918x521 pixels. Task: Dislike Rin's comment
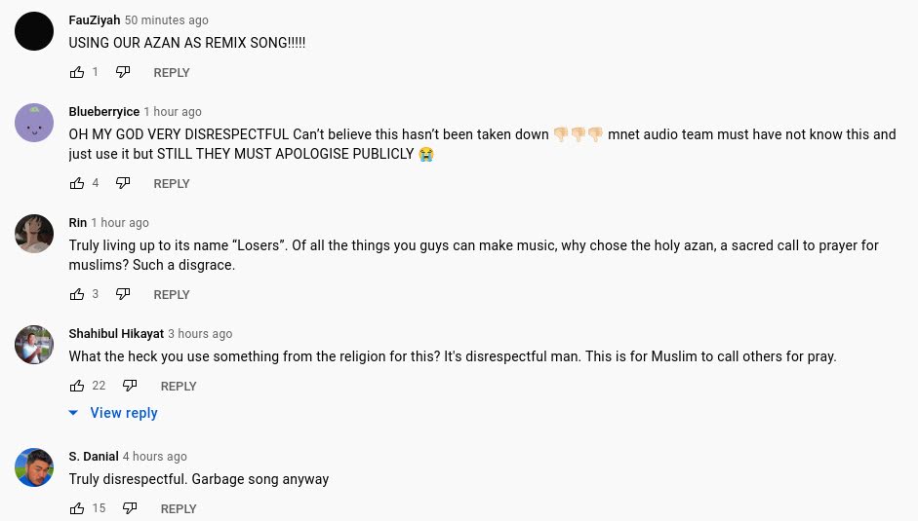coord(123,294)
